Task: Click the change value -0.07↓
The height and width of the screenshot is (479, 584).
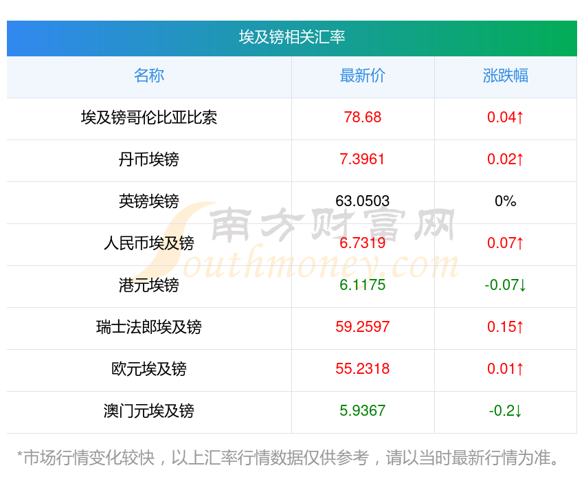Action: (x=505, y=285)
